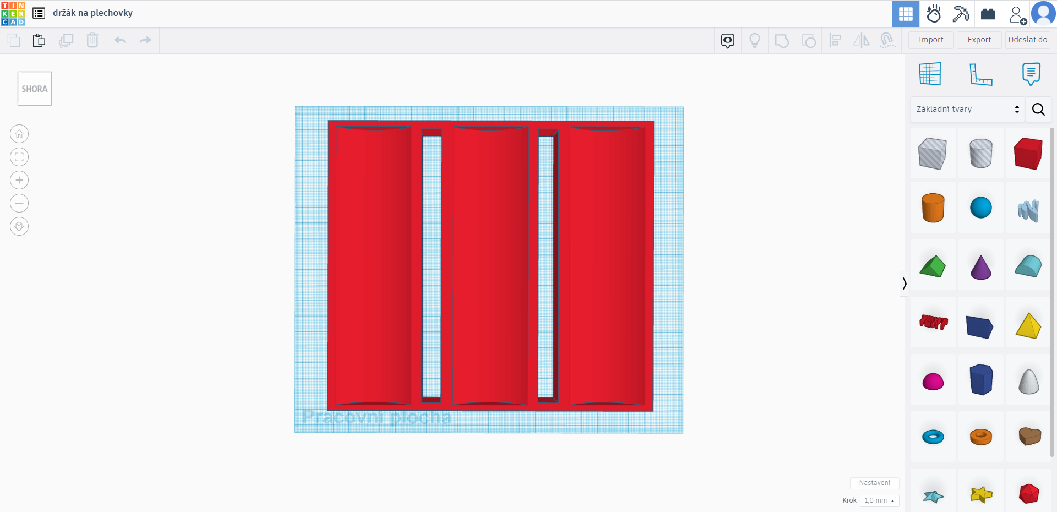The width and height of the screenshot is (1057, 512).
Task: Click the Copy toolbar icon
Action: [13, 40]
